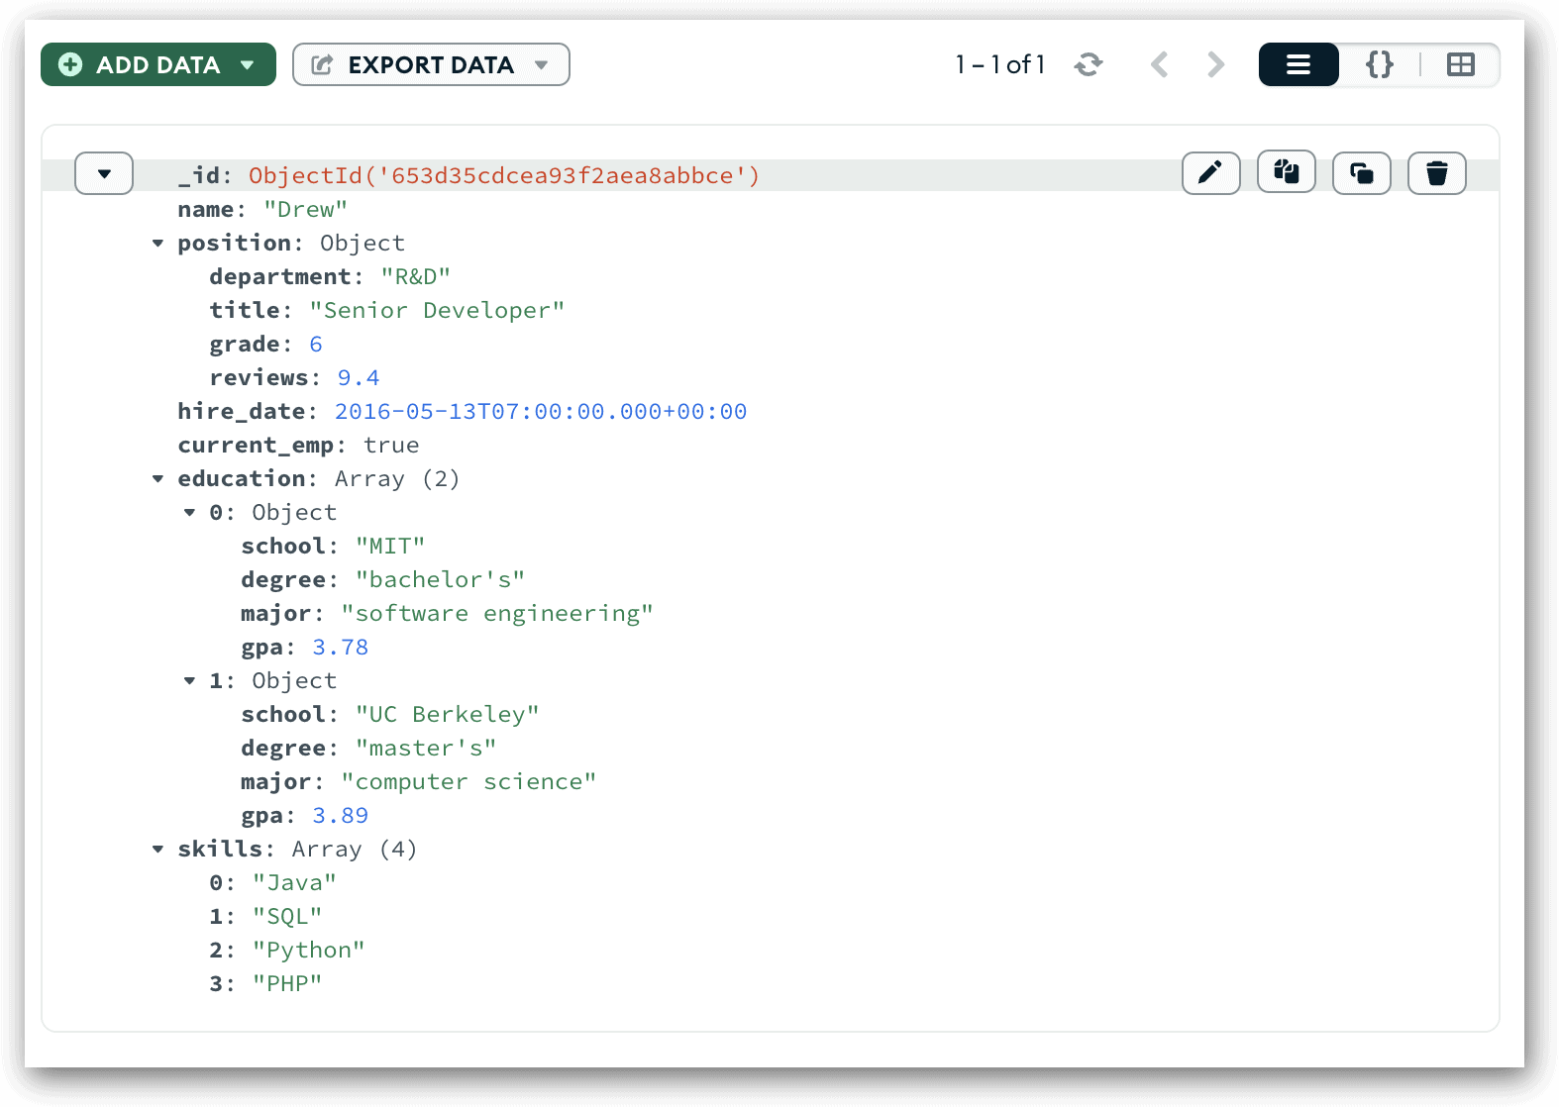Collapse the education array
The image size is (1559, 1107).
click(x=157, y=479)
